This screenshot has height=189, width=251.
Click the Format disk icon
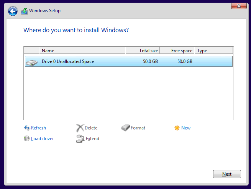coord(126,128)
